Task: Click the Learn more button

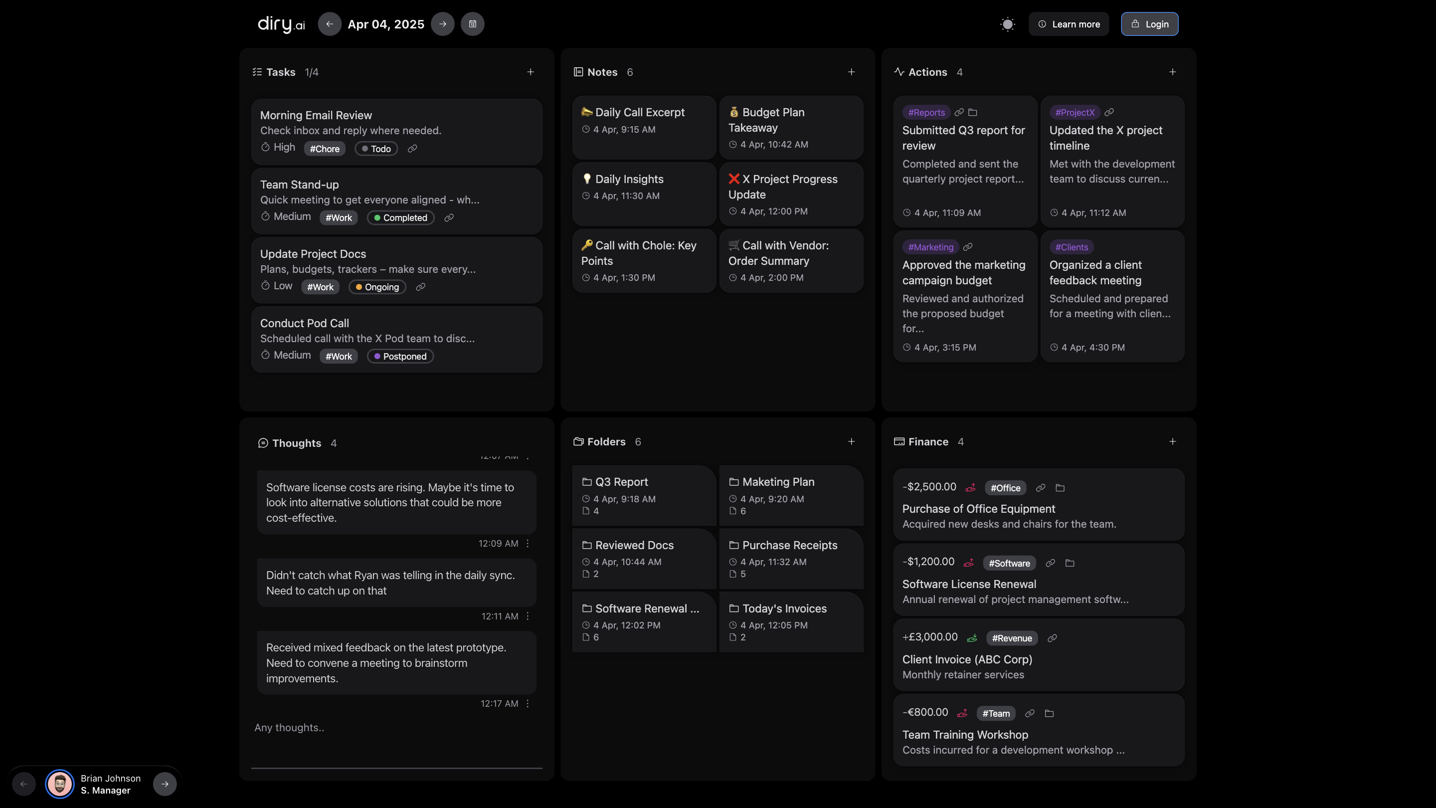Action: click(1069, 24)
